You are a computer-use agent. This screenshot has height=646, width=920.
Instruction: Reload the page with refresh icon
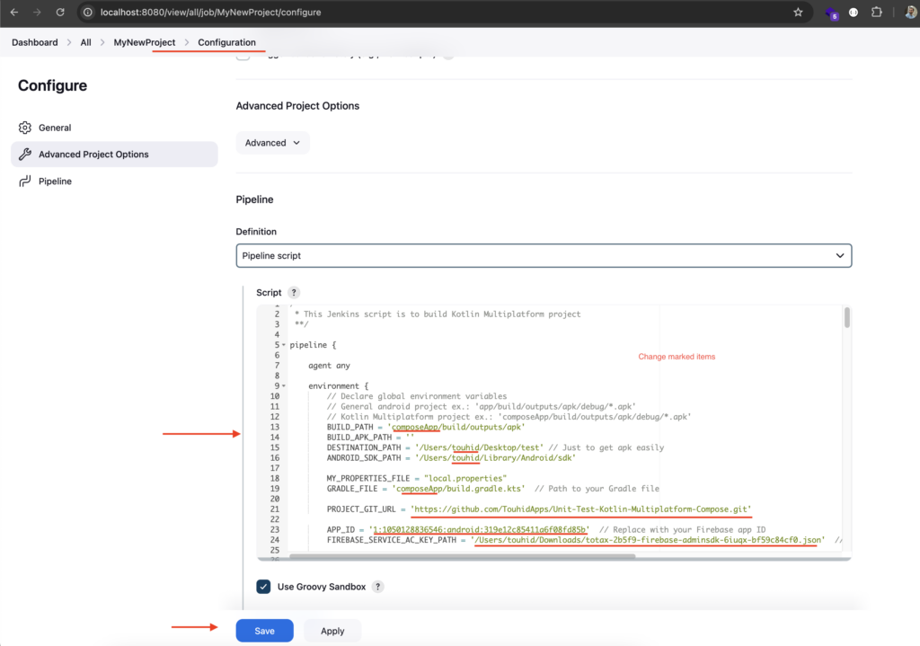point(60,12)
